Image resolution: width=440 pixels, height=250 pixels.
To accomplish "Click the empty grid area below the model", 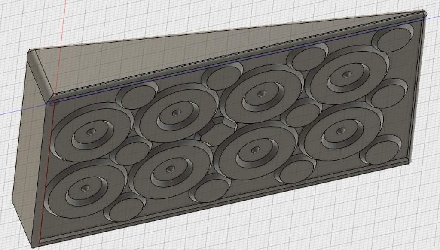I will click(x=301, y=223).
